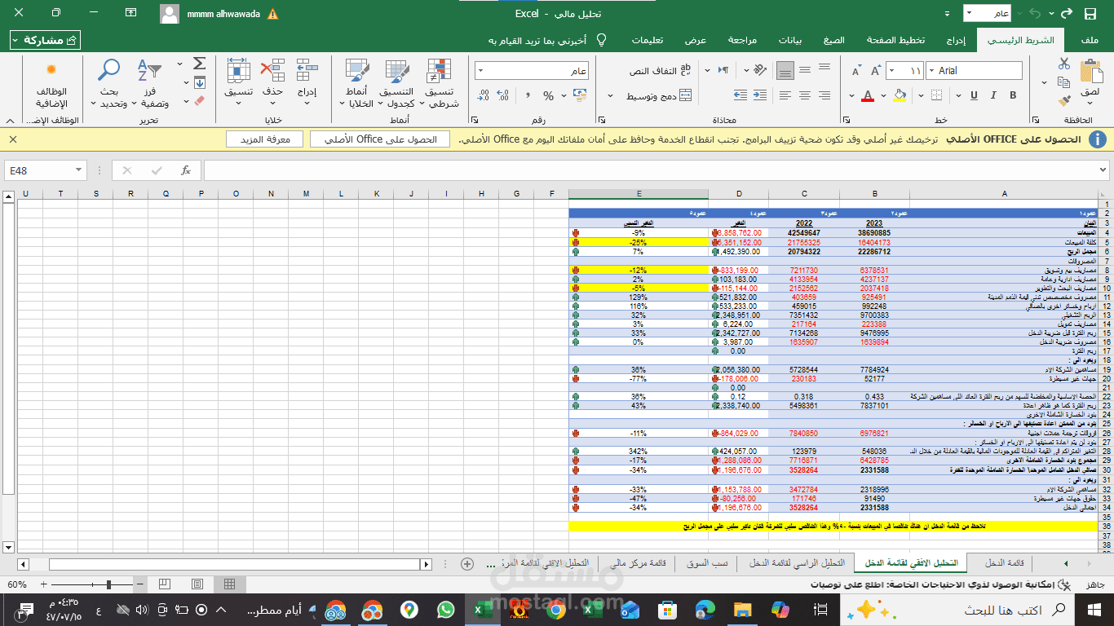Expand the Name Box dropdown at E48
The image size is (1114, 626).
(78, 170)
